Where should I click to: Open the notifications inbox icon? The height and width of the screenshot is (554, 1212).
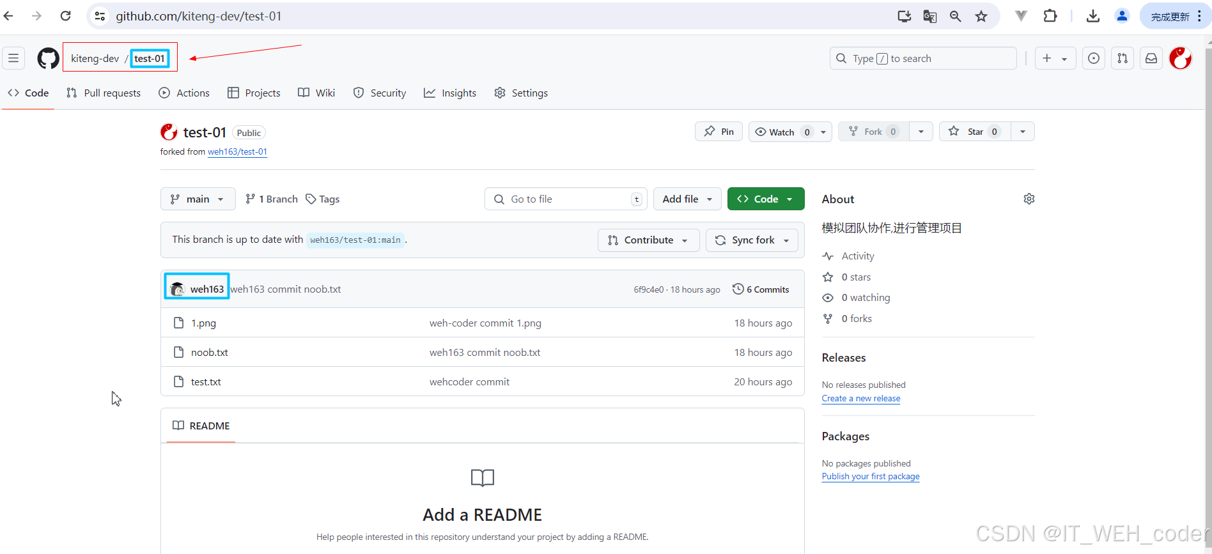click(1151, 58)
